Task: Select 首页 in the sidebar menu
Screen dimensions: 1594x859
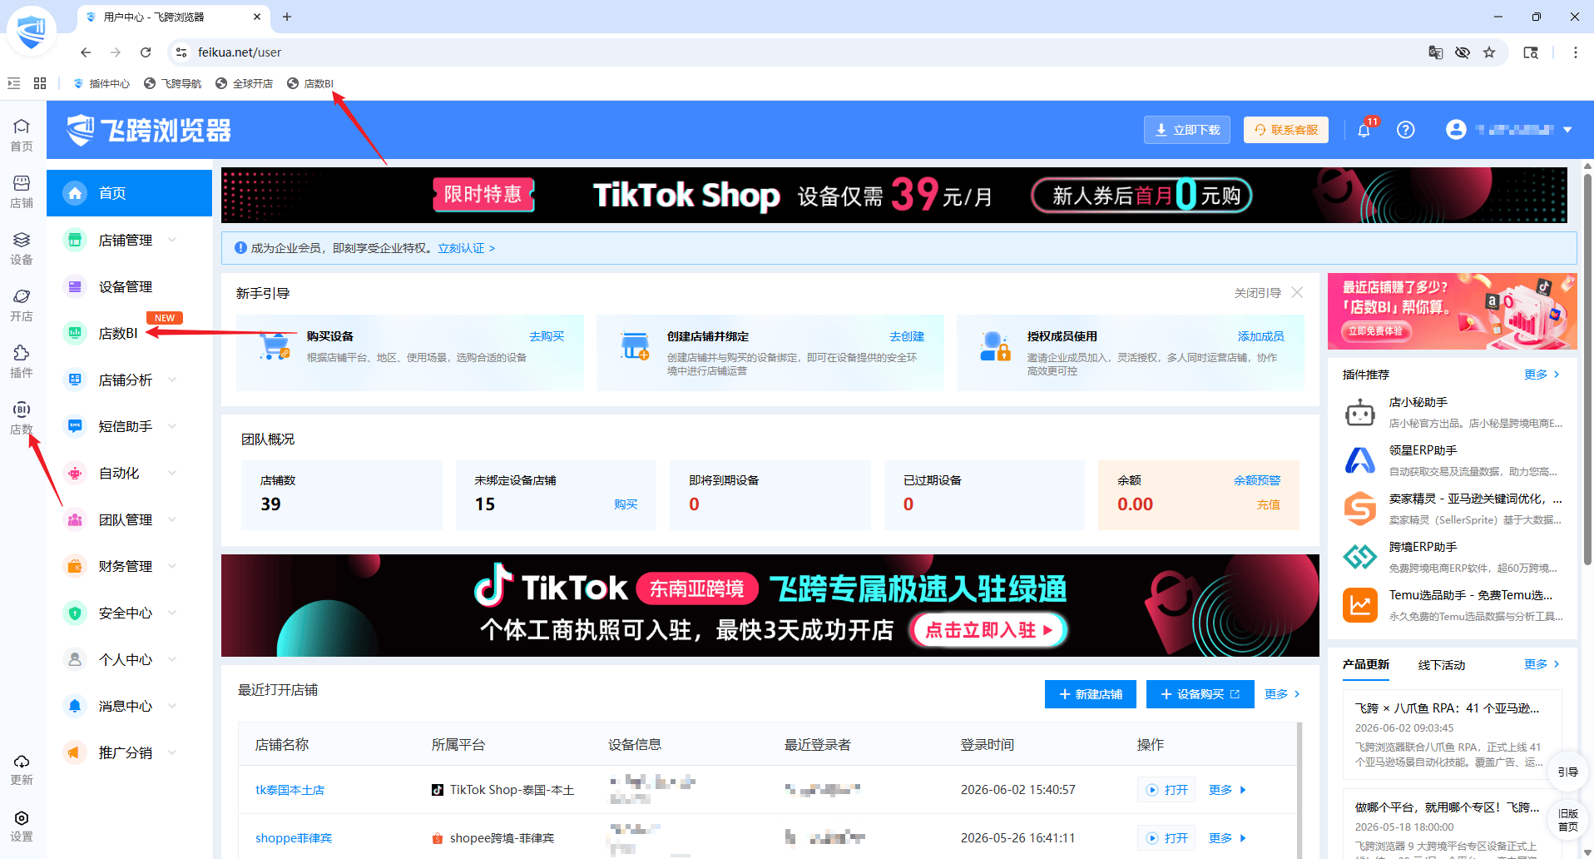Action: pyautogui.click(x=130, y=193)
